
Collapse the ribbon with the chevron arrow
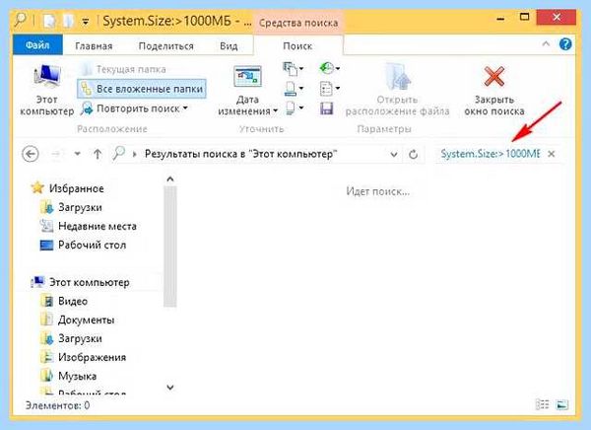coord(546,44)
